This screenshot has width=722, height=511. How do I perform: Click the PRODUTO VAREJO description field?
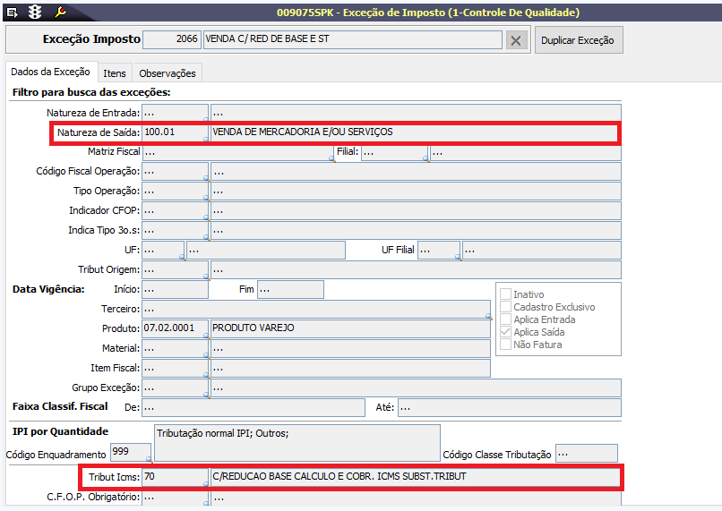350,328
